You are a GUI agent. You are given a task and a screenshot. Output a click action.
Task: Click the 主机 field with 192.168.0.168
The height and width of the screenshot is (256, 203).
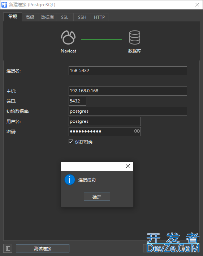[128, 91]
